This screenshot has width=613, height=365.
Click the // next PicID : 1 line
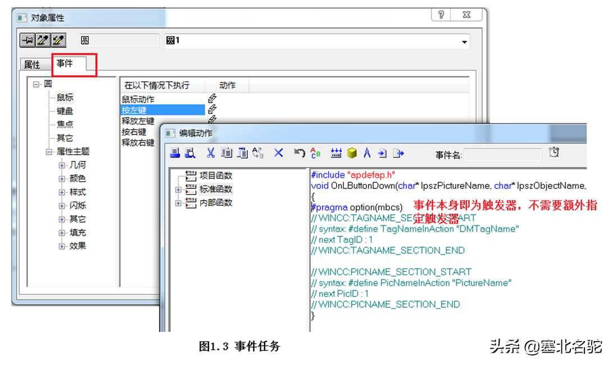tap(340, 294)
